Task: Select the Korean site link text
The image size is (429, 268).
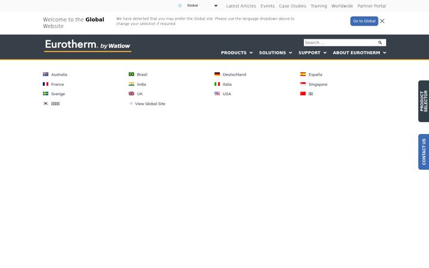Action: tap(55, 104)
